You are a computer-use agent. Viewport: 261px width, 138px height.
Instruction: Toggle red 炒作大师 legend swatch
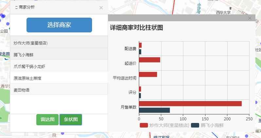[144, 125]
